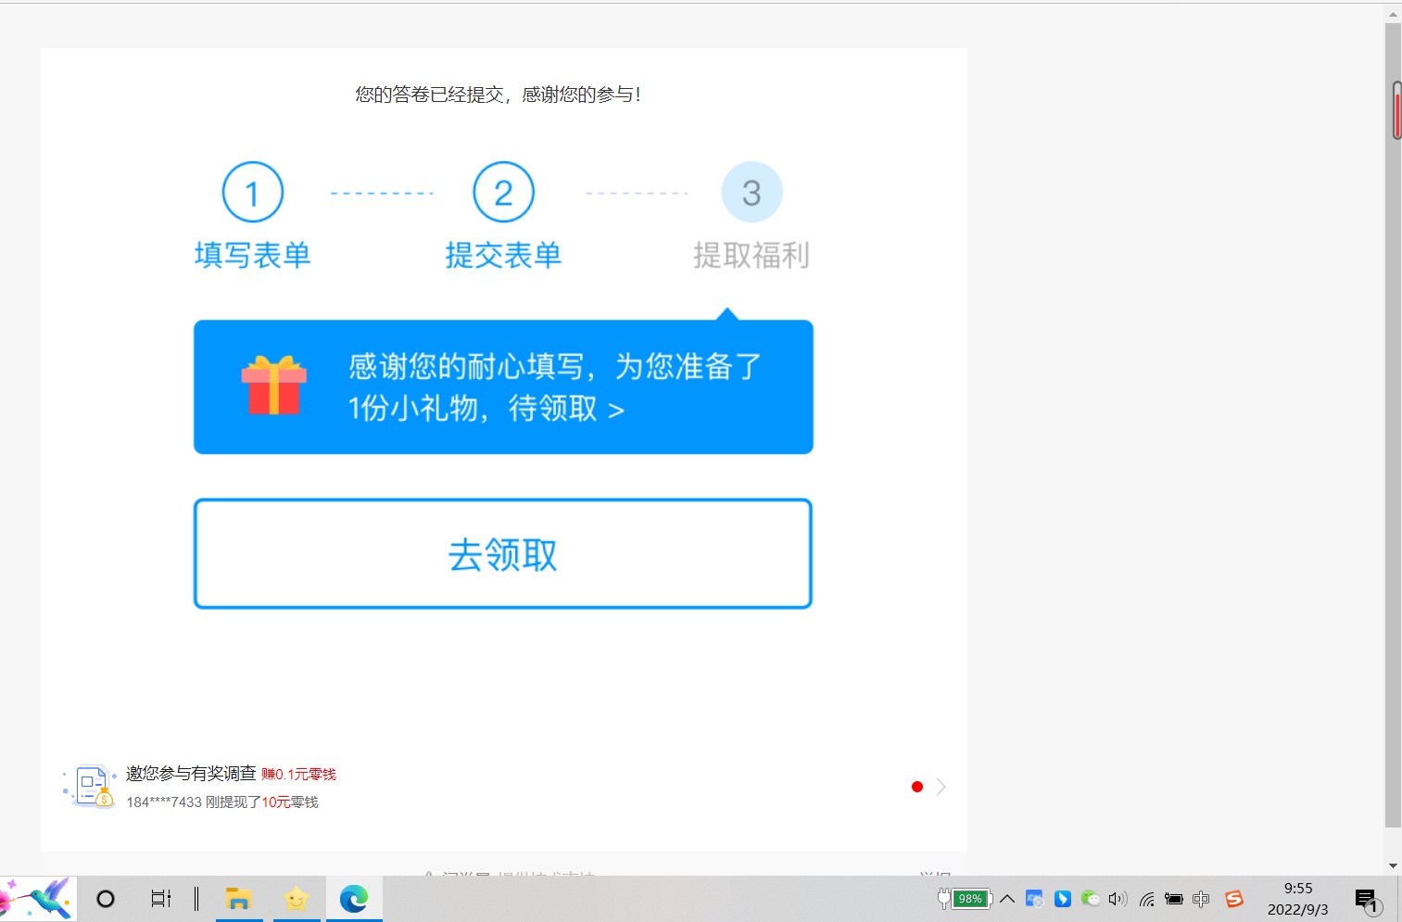This screenshot has height=922, width=1402.
Task: Open WeChat from the system tray
Action: [1091, 899]
